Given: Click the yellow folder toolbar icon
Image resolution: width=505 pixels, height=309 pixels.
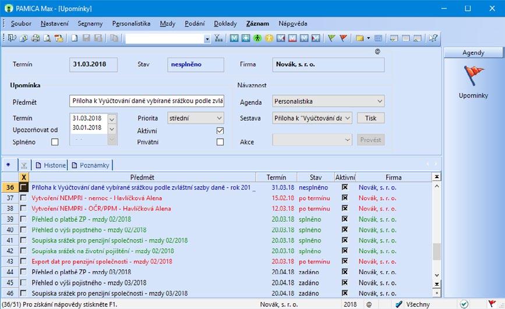Looking at the screenshot, I should (360, 38).
